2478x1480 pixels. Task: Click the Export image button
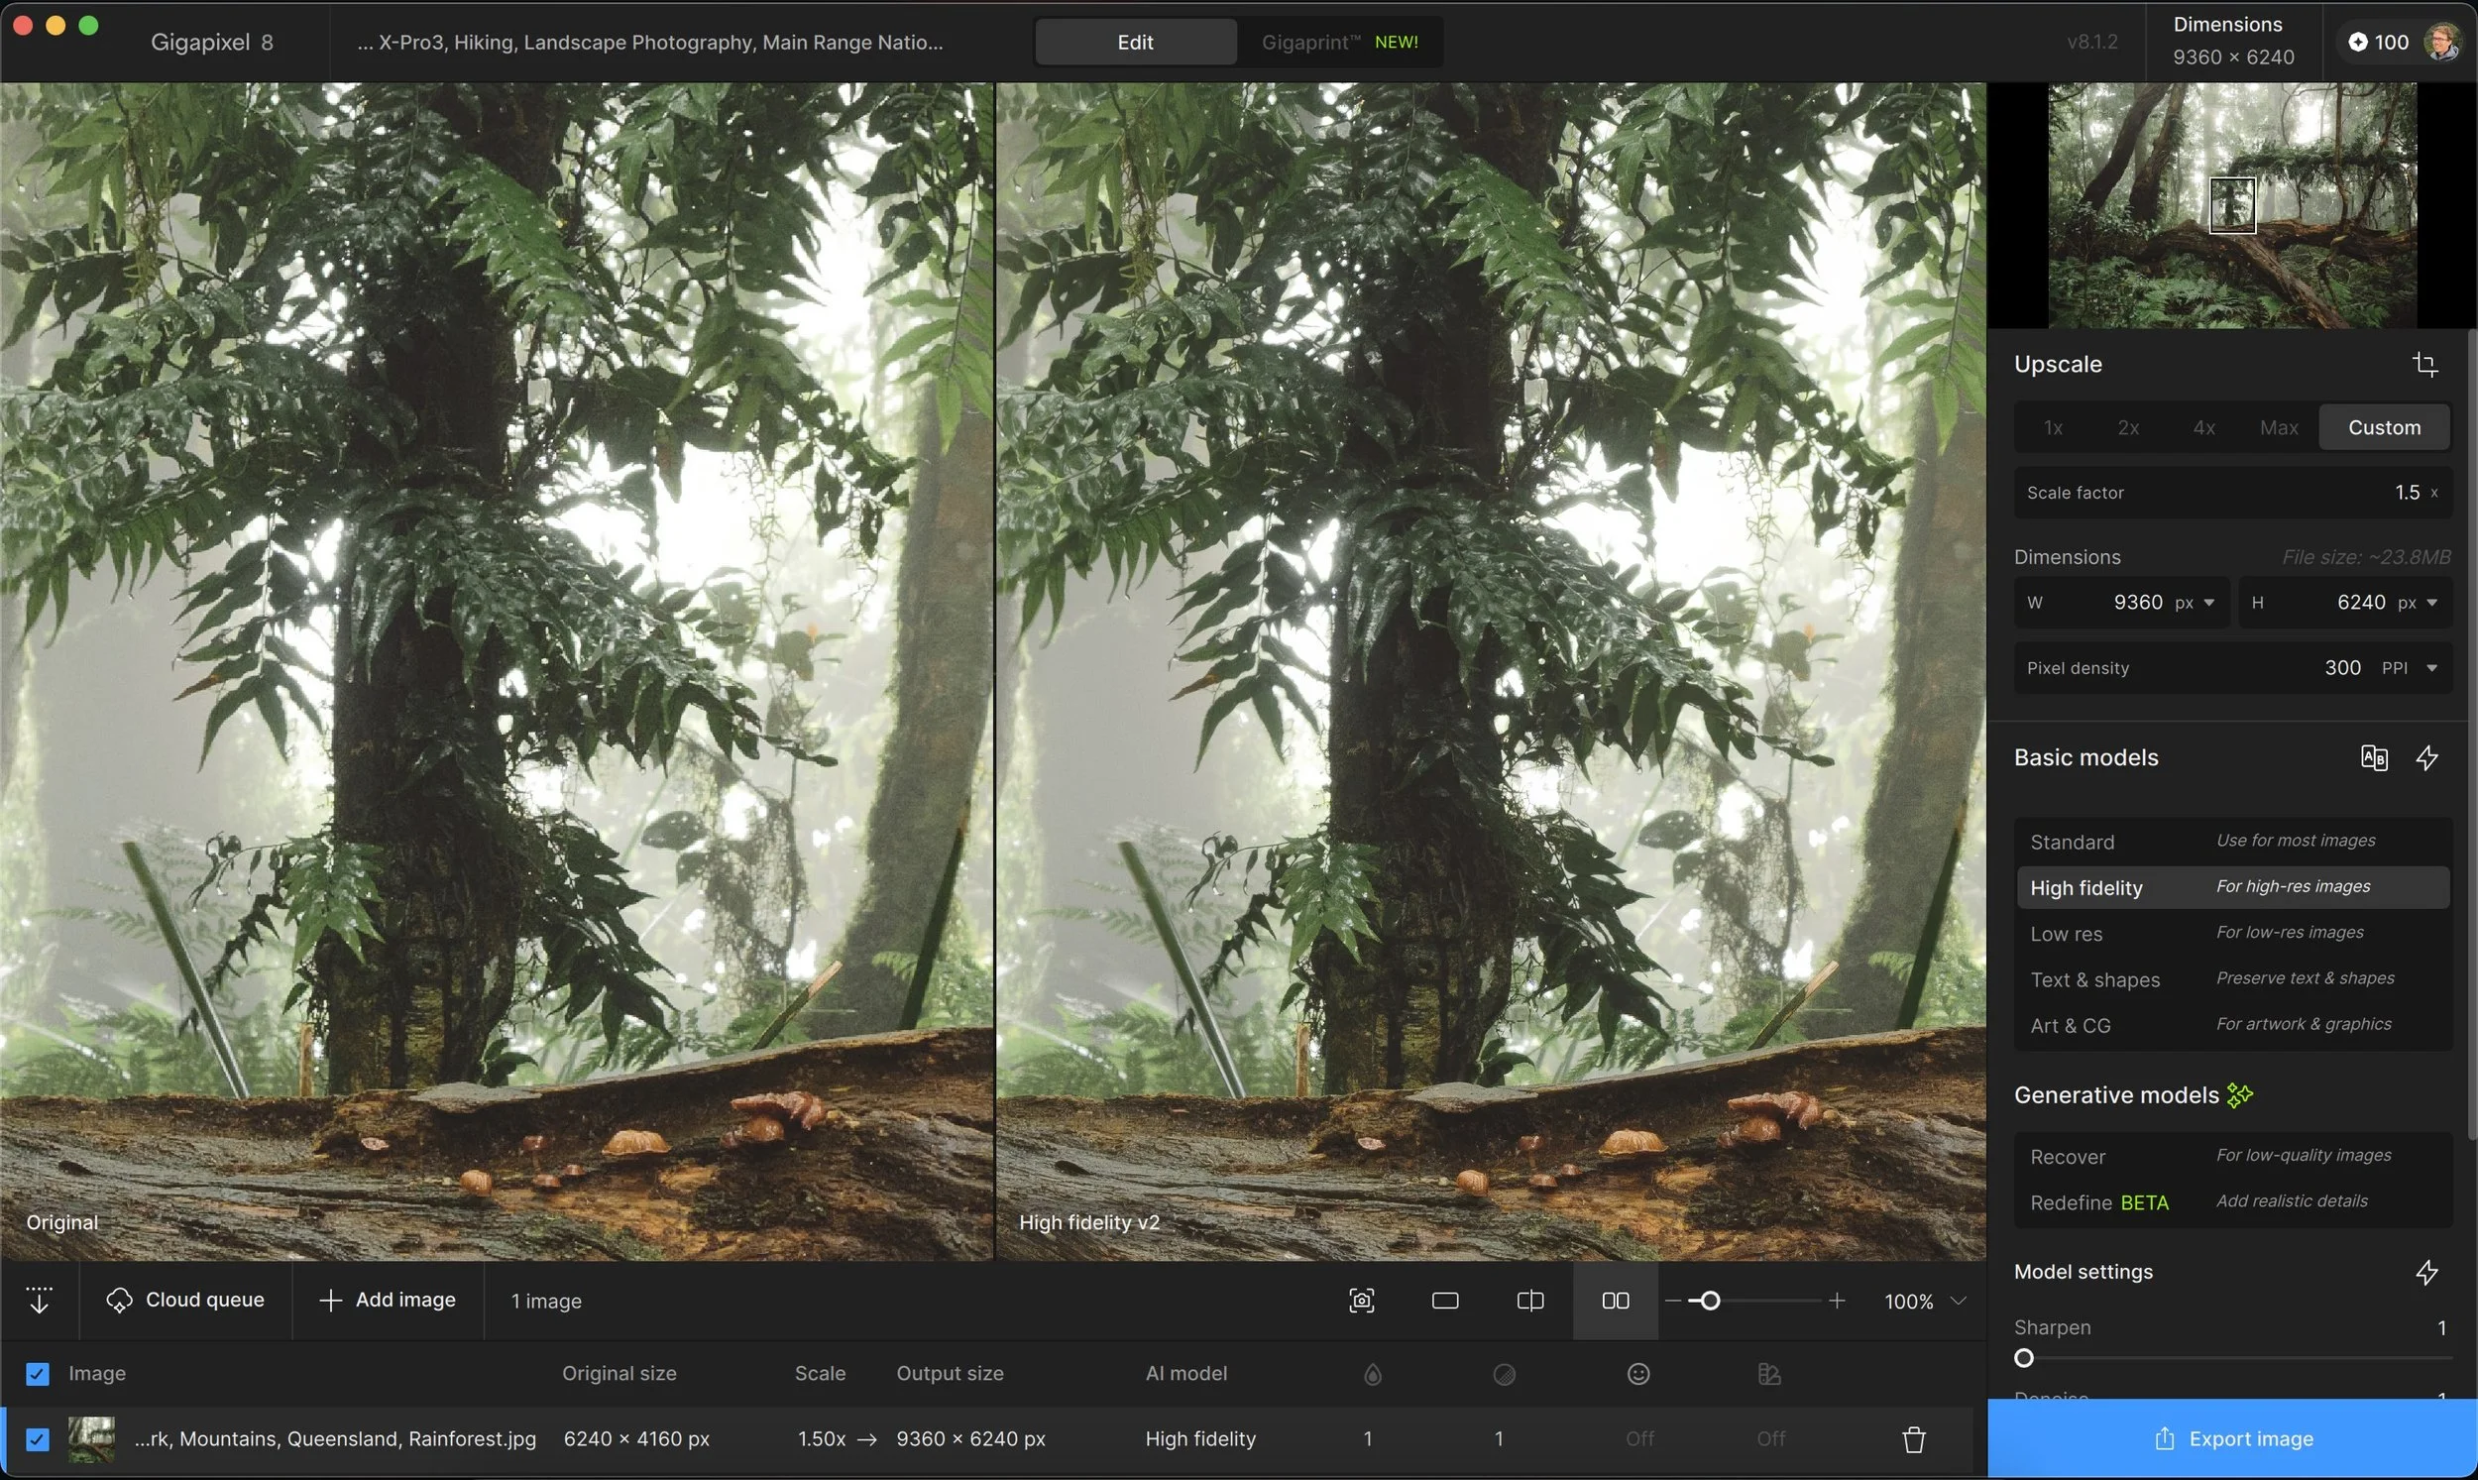pos(2234,1438)
